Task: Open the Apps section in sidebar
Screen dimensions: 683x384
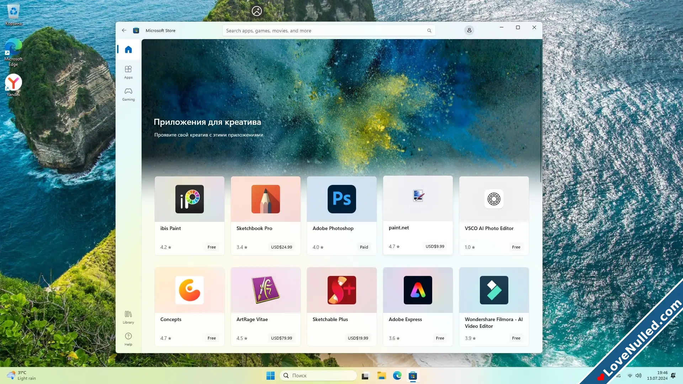Action: (x=128, y=72)
